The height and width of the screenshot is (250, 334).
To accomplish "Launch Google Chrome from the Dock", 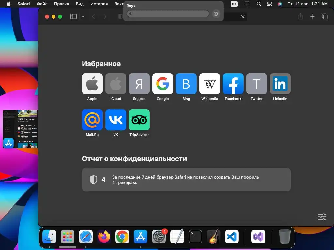I will [x=122, y=237].
